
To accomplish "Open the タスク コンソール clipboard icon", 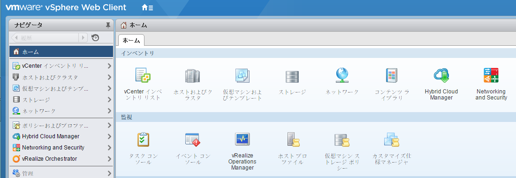I will click(x=143, y=139).
